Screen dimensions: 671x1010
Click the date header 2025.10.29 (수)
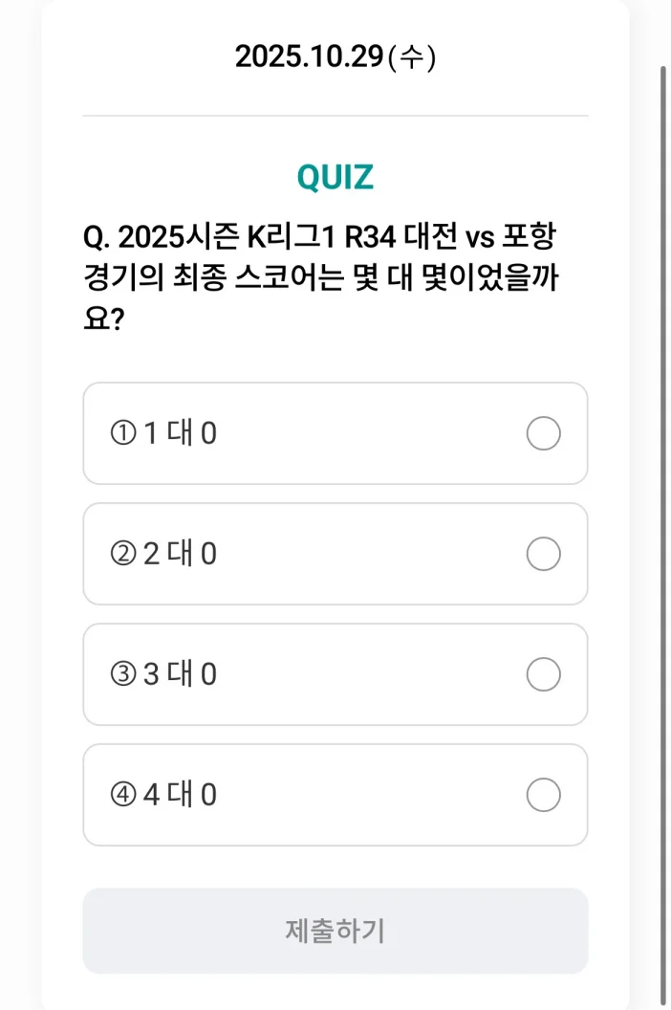333,55
